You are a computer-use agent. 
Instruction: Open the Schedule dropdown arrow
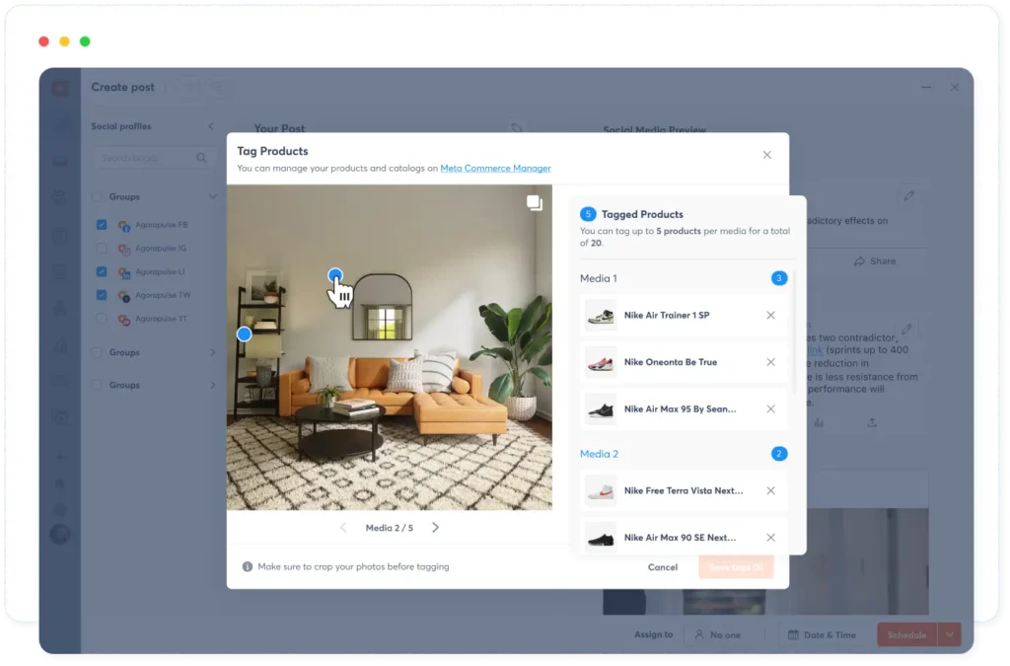pos(950,635)
